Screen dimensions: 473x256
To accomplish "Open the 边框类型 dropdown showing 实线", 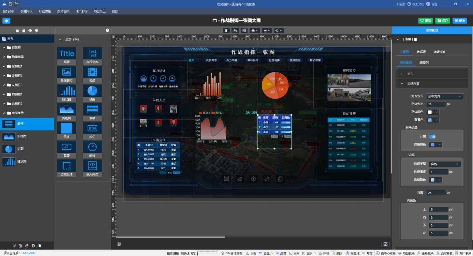I will [x=445, y=164].
